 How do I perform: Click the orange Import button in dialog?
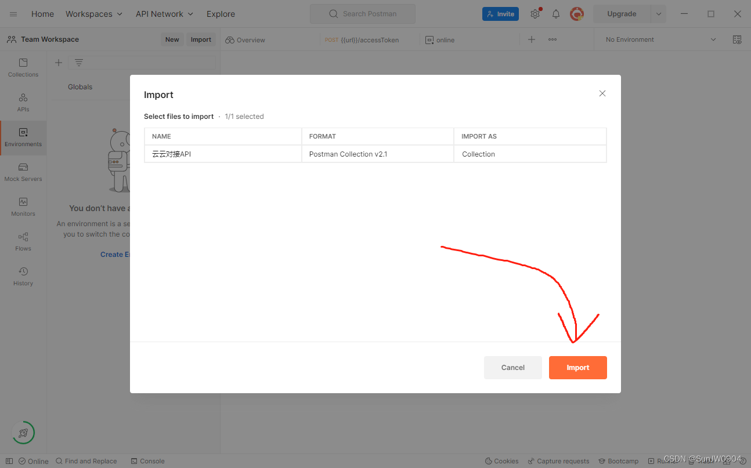(577, 368)
